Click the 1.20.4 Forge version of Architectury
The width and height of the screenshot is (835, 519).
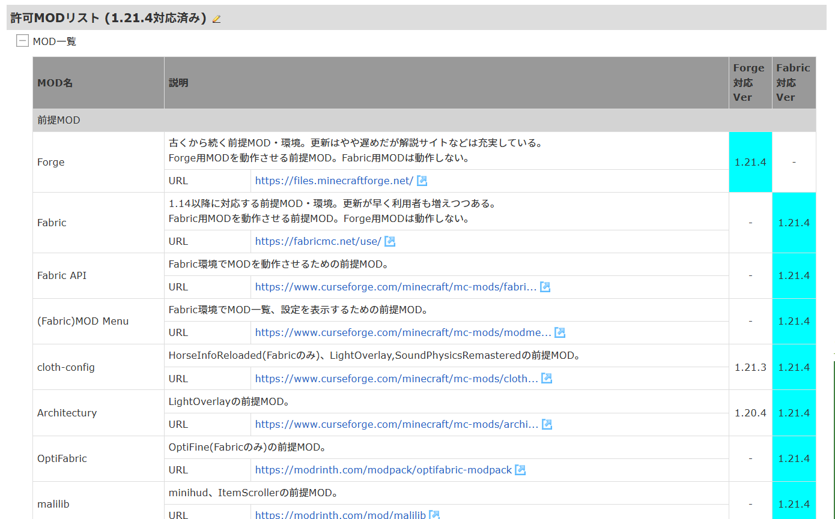(x=750, y=413)
